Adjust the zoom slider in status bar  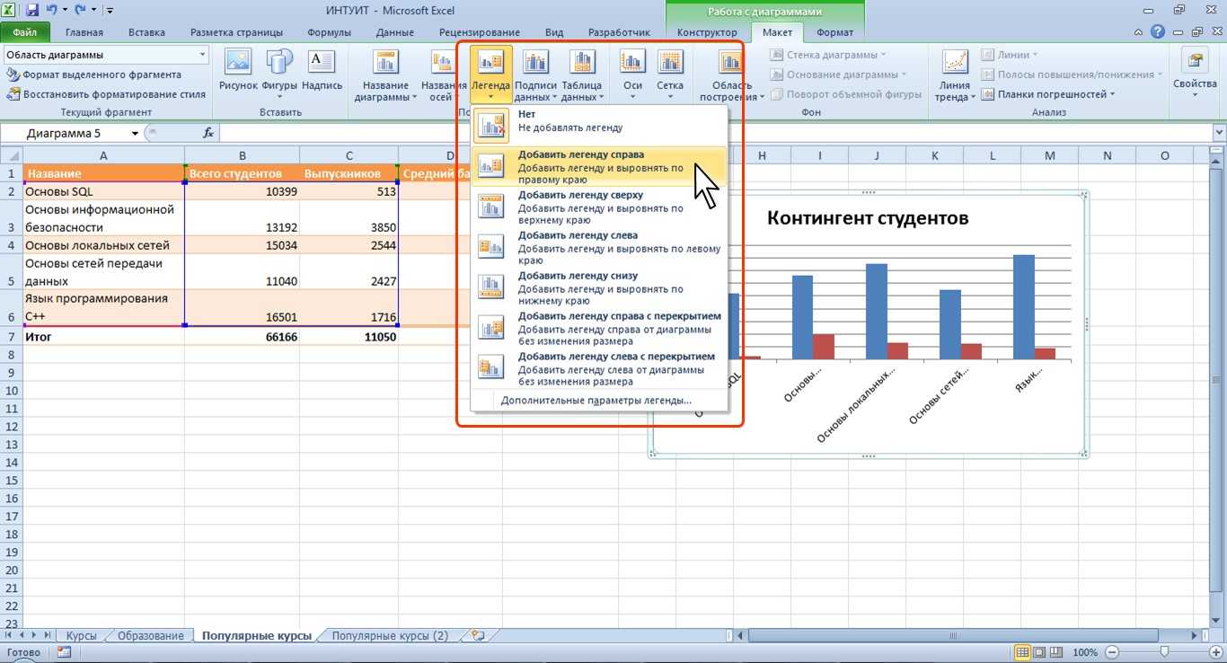point(1164,652)
